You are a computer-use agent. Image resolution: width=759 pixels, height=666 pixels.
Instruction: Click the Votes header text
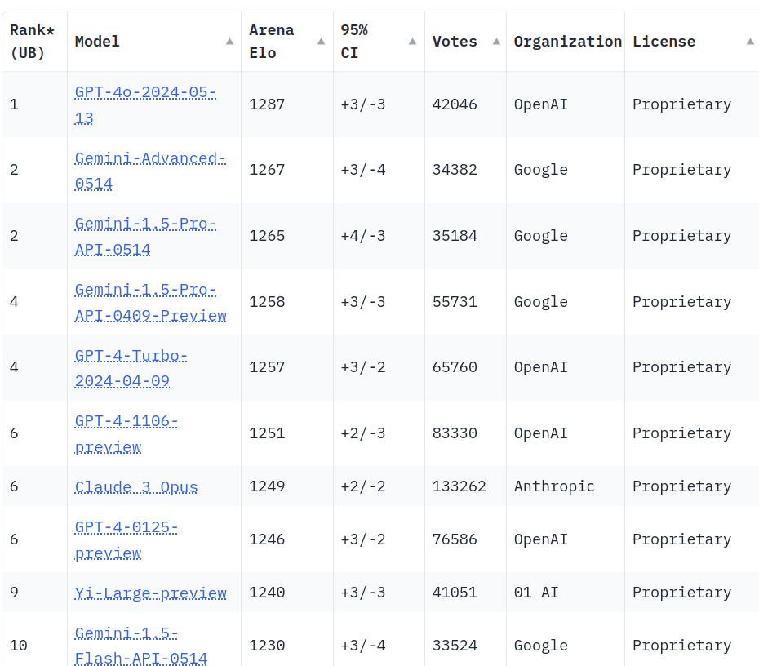[x=455, y=42]
